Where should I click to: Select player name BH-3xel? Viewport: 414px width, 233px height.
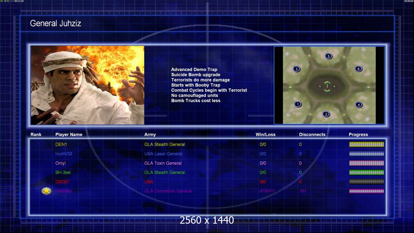click(63, 172)
